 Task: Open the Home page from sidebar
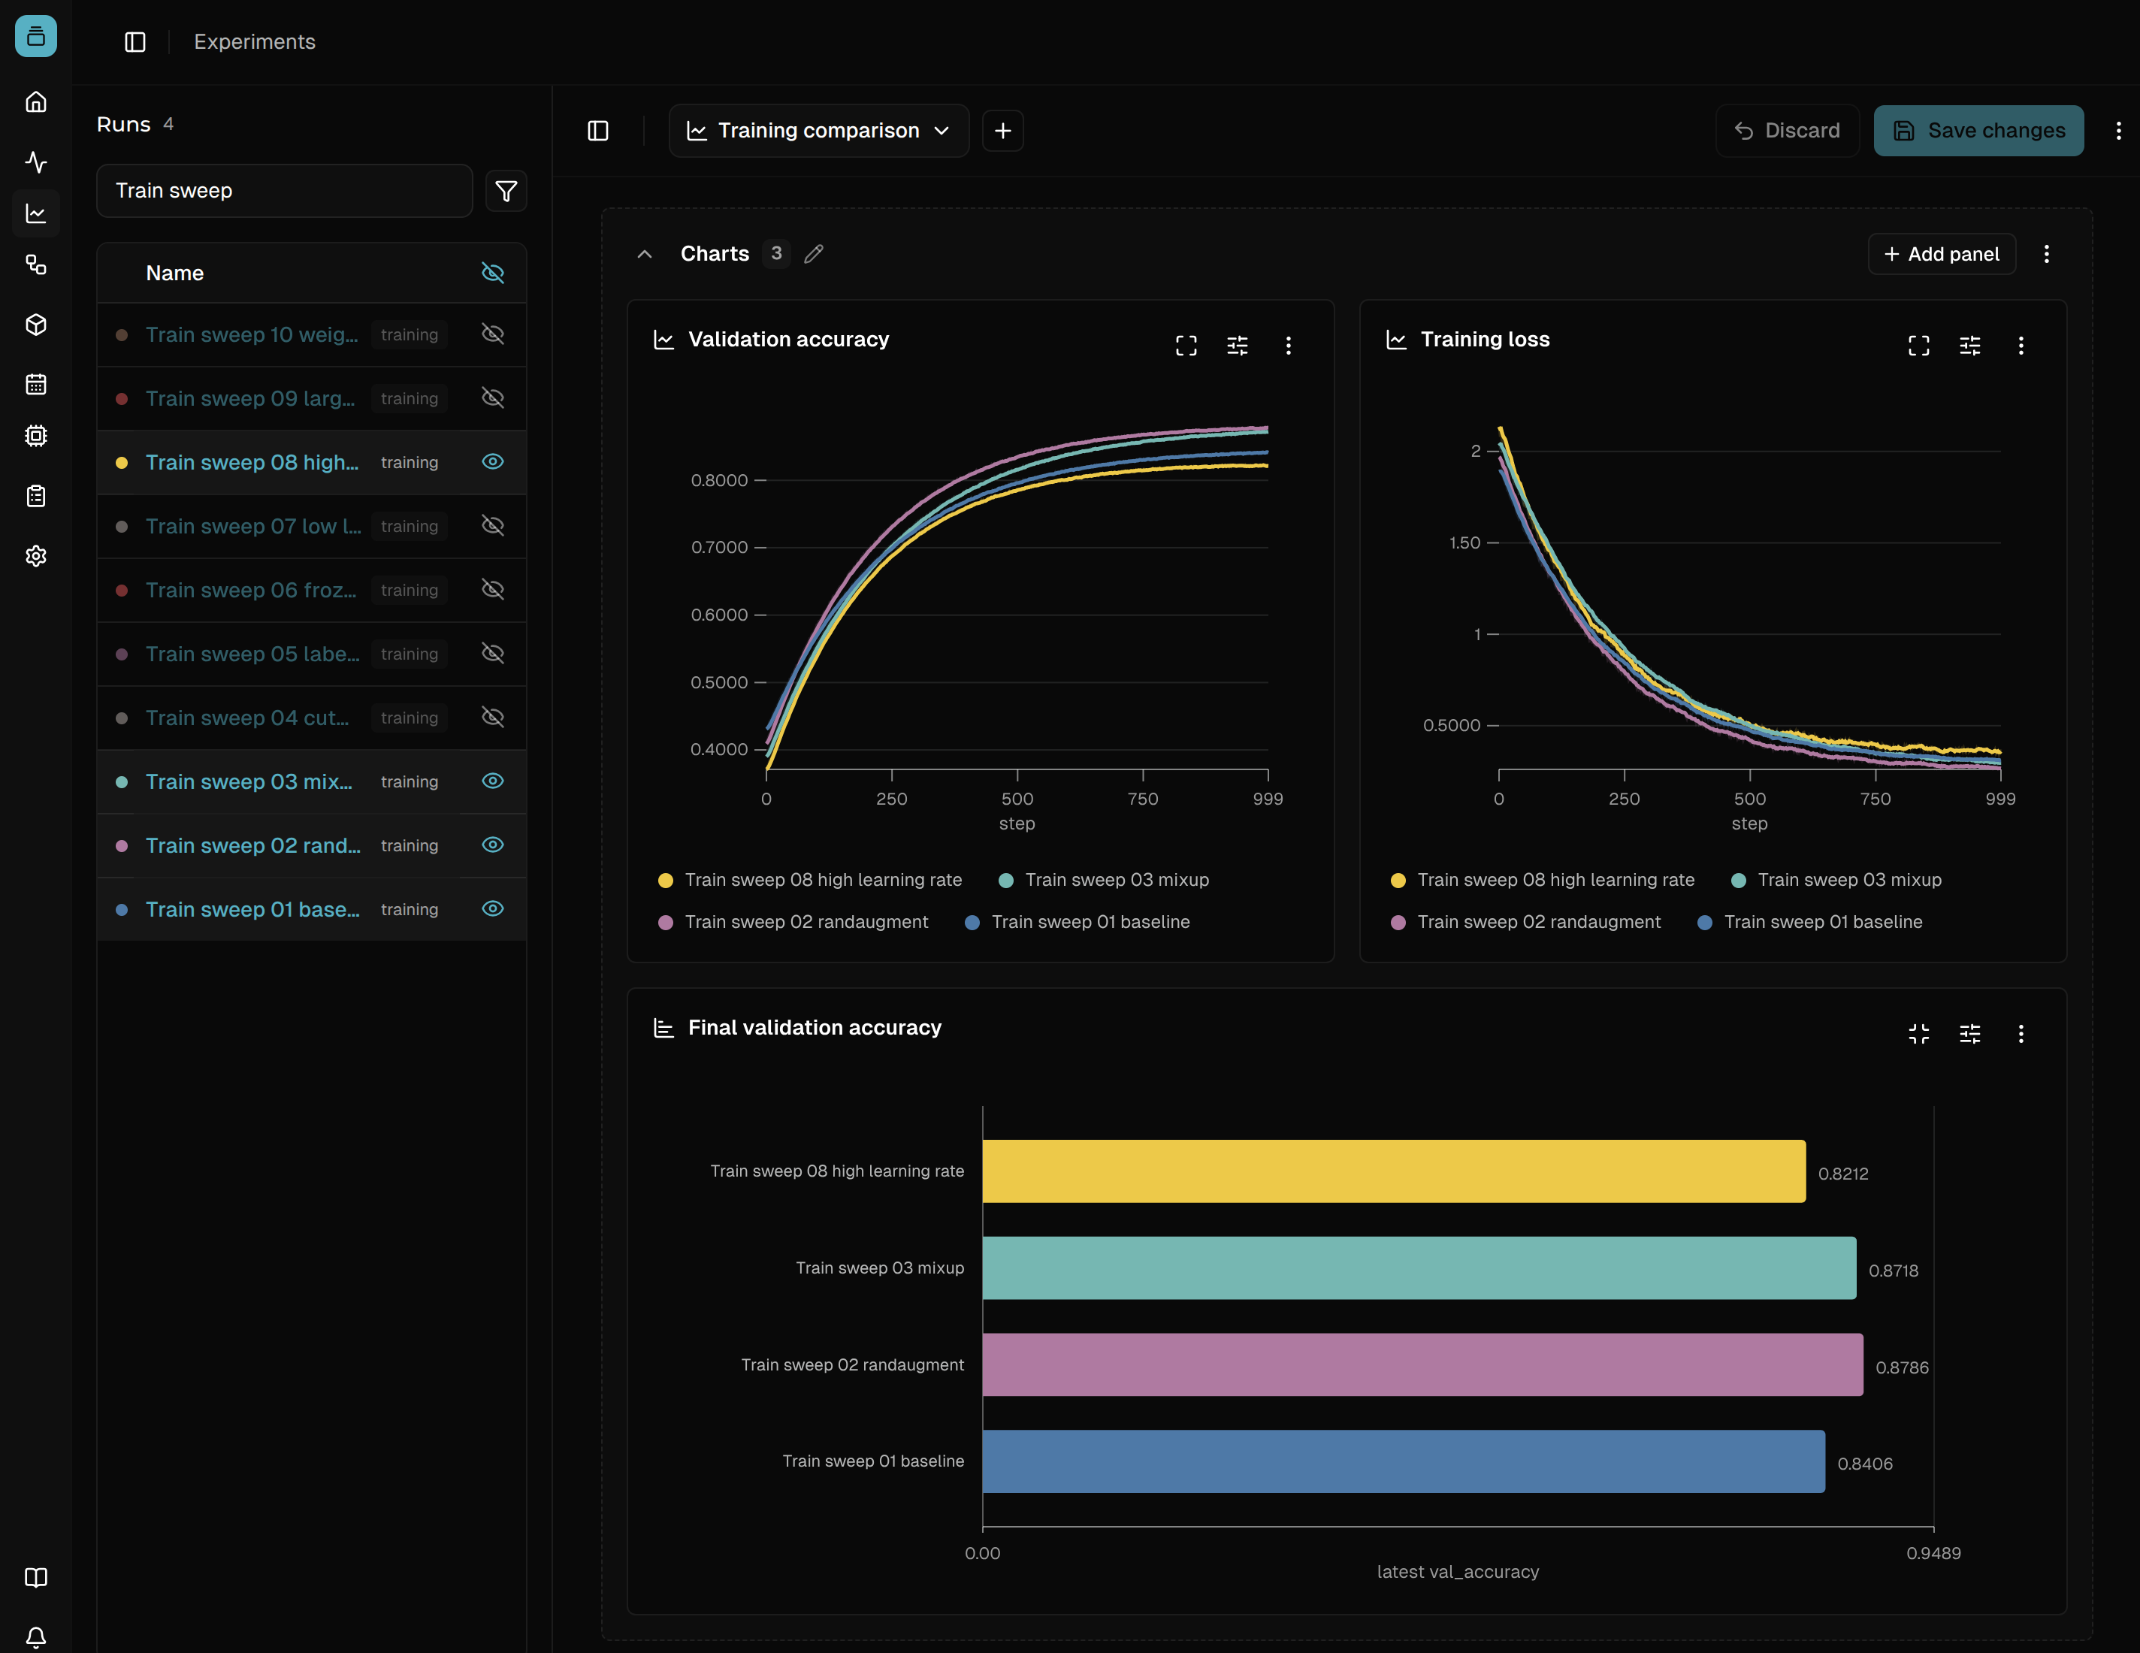36,102
